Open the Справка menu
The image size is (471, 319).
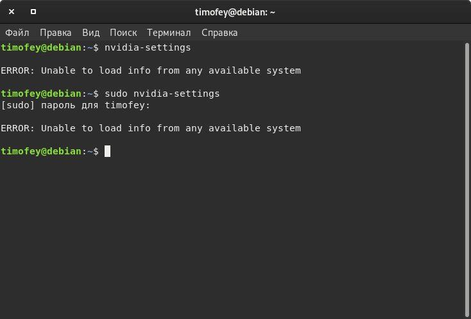point(219,32)
